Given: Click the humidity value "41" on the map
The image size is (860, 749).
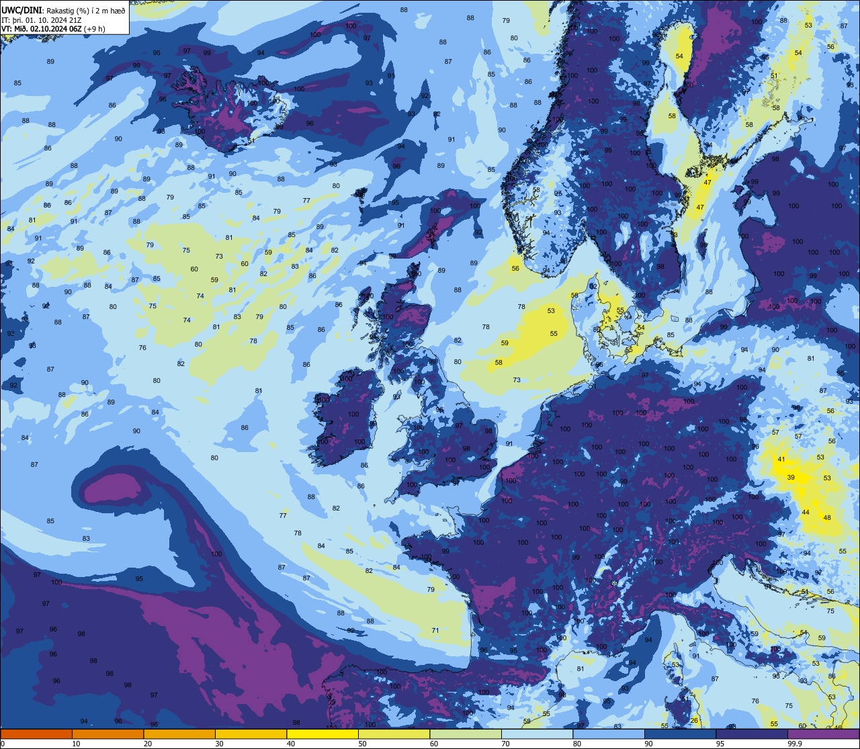Looking at the screenshot, I should tap(781, 459).
